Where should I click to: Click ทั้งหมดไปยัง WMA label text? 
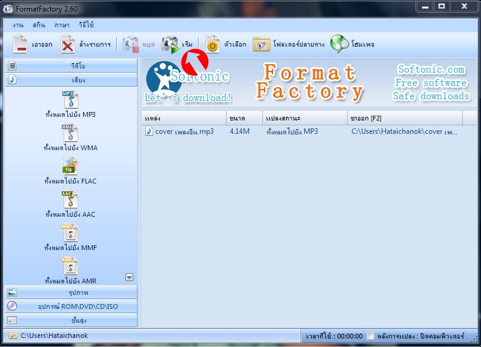pos(70,148)
